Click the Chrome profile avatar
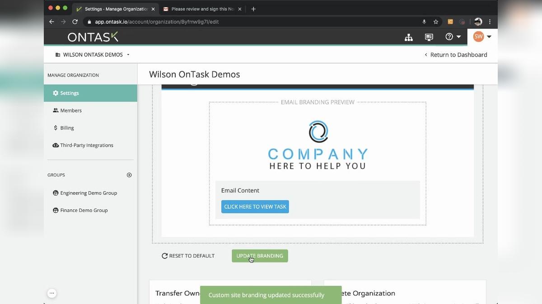This screenshot has width=542, height=304. [478, 22]
